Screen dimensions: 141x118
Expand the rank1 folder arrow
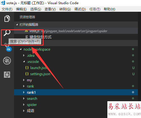pyautogui.click(x=24, y=92)
